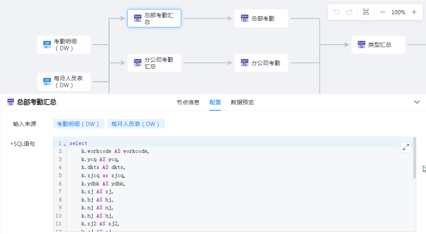Click the 每月人员表 (DW) input source tag

(x=136, y=124)
